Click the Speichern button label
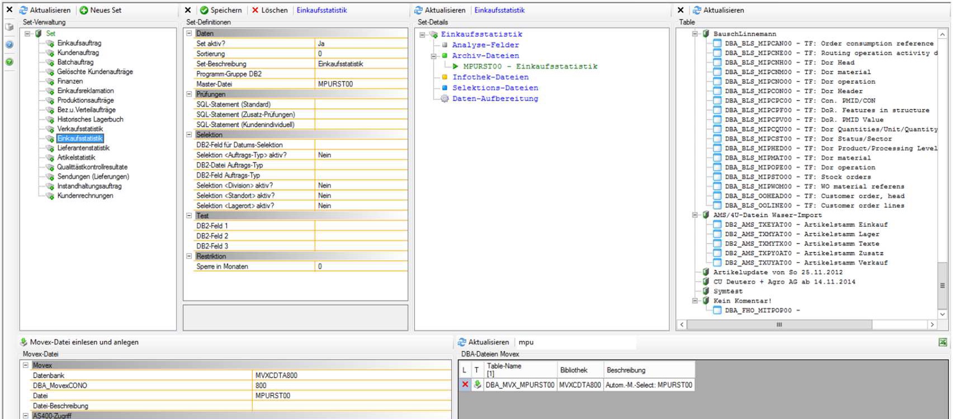960x419 pixels. (226, 10)
